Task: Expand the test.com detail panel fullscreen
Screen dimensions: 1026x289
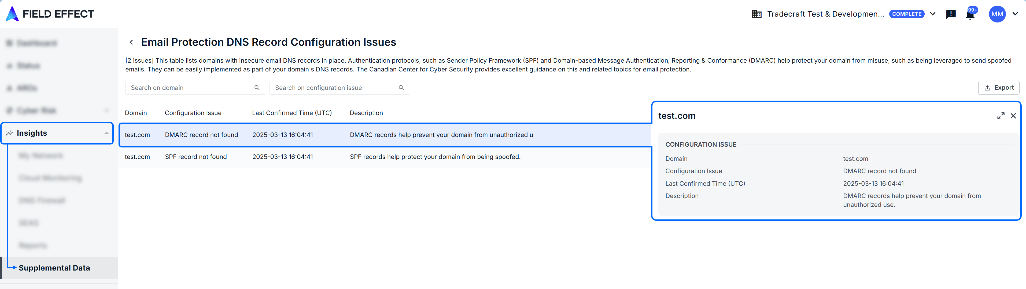Action: pyautogui.click(x=1001, y=116)
